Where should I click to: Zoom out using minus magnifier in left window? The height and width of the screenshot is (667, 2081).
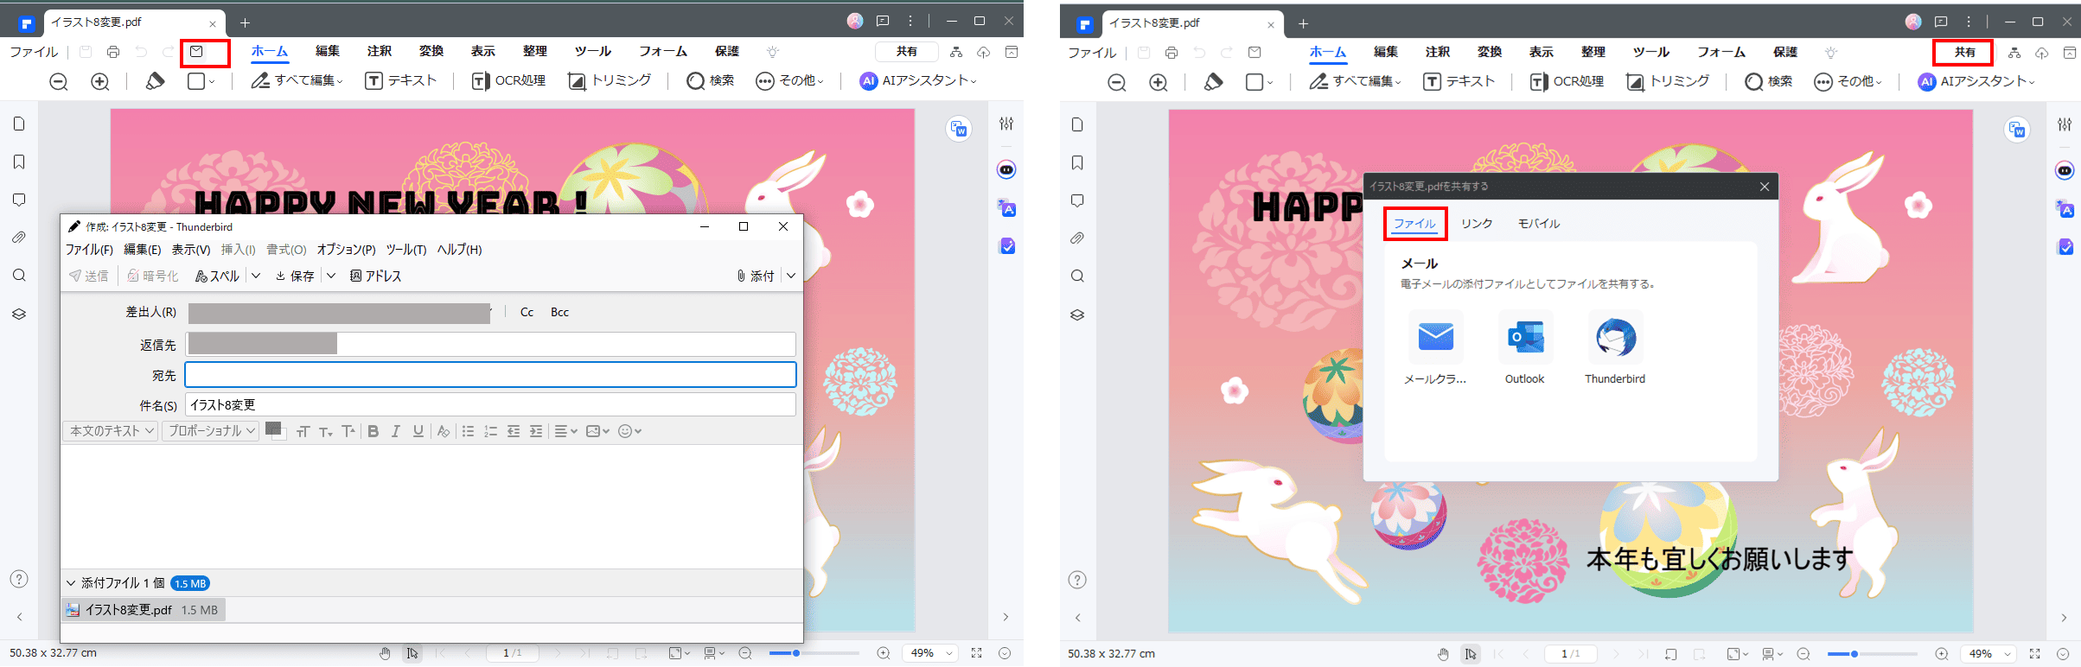click(59, 81)
